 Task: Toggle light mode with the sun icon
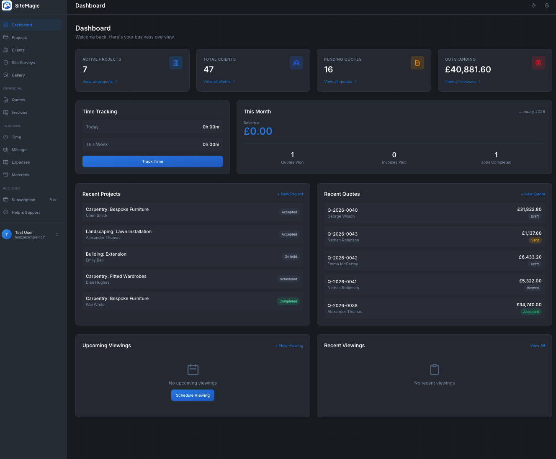pyautogui.click(x=533, y=5)
